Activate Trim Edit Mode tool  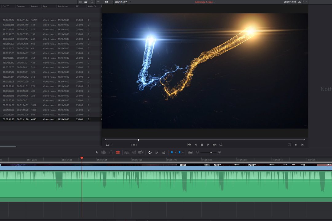[104, 152]
